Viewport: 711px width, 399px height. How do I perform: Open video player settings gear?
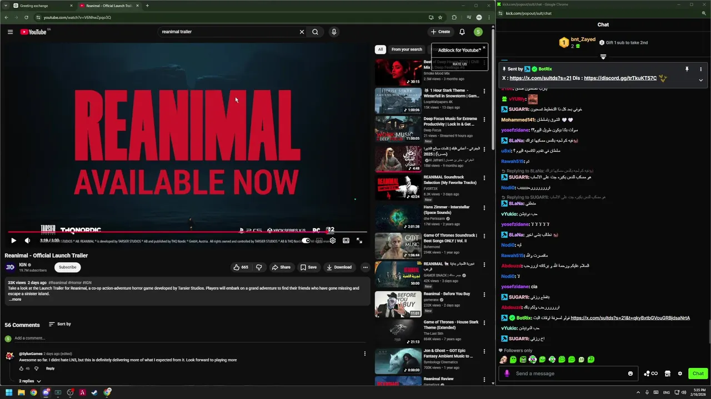pos(332,241)
